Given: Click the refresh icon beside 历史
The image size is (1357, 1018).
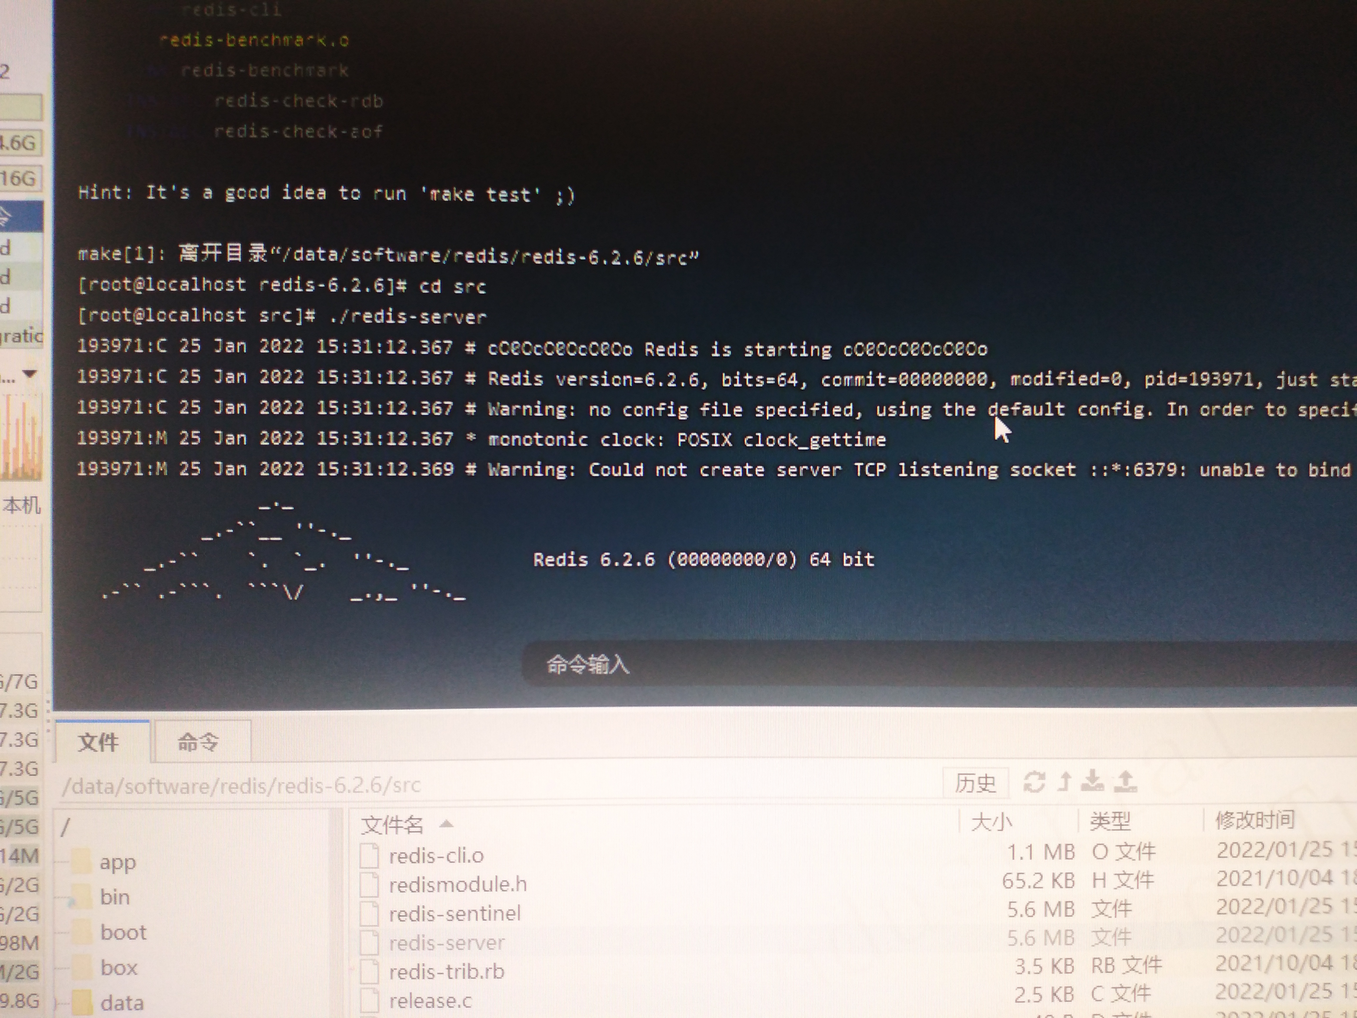Looking at the screenshot, I should [1034, 782].
